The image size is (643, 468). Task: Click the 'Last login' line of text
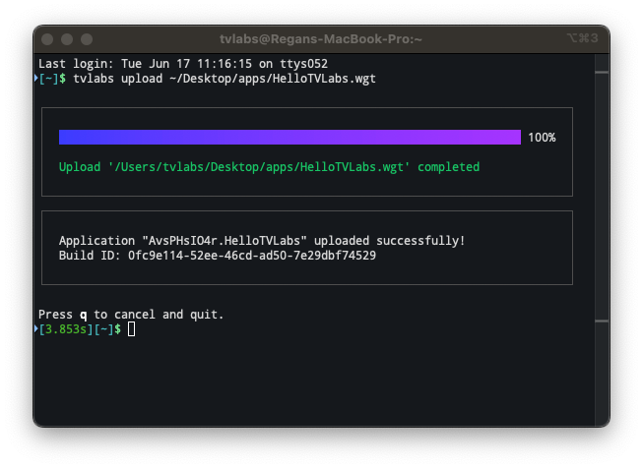(x=183, y=64)
